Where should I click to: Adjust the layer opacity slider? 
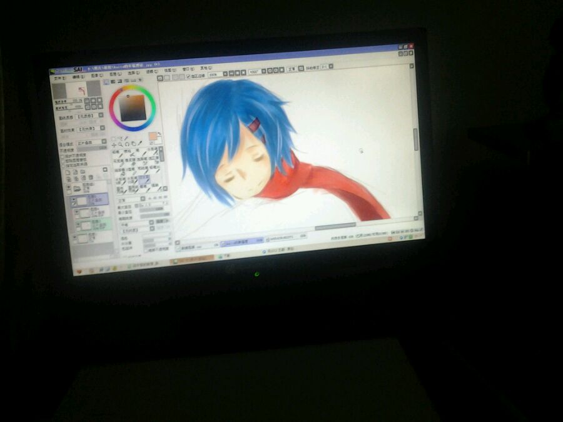coord(92,148)
